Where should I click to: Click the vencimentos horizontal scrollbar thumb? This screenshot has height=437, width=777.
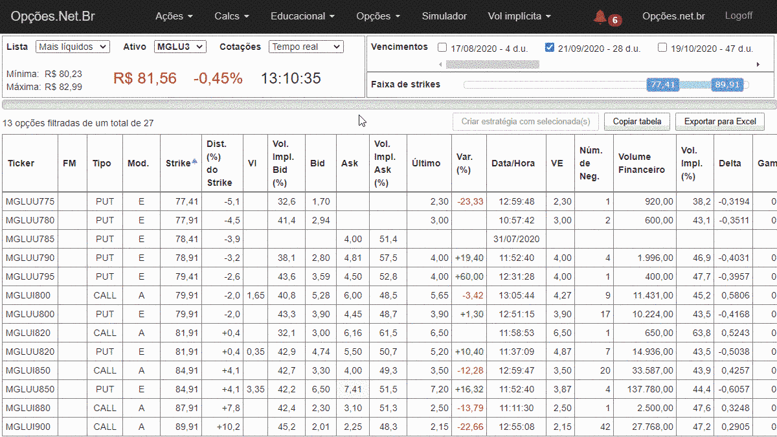(492, 64)
